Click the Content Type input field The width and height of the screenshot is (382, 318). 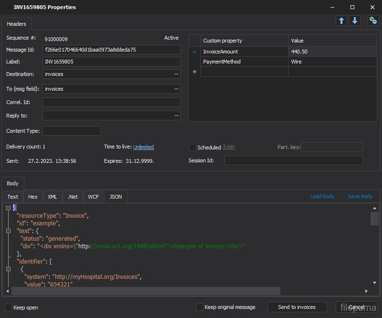[x=72, y=131]
